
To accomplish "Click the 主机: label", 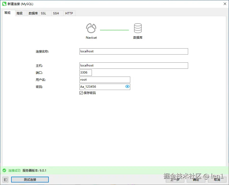I will (x=39, y=66).
